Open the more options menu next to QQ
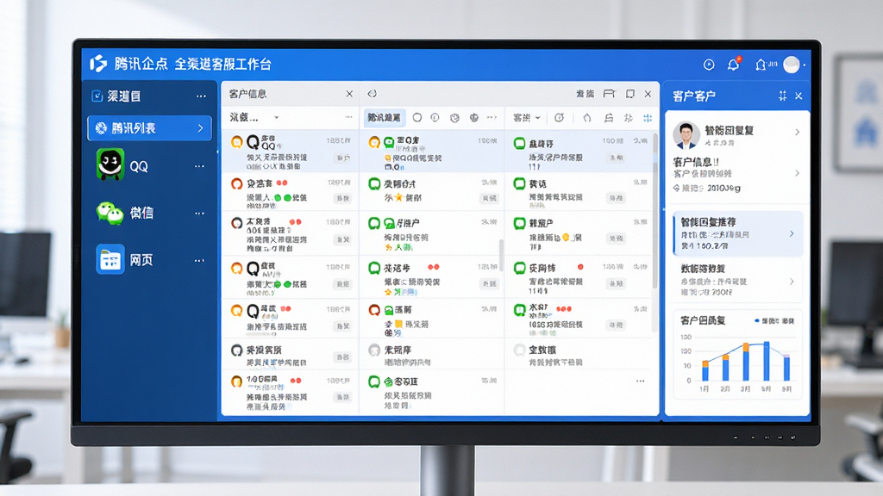The width and height of the screenshot is (883, 496). [199, 166]
